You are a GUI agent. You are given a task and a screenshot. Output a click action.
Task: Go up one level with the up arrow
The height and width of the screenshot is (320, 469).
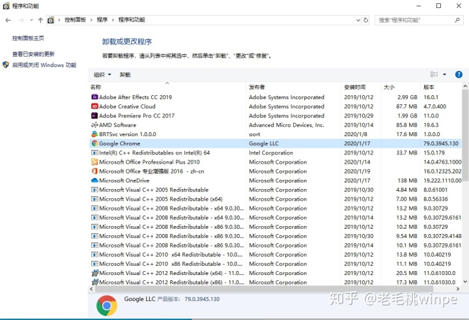[x=40, y=20]
